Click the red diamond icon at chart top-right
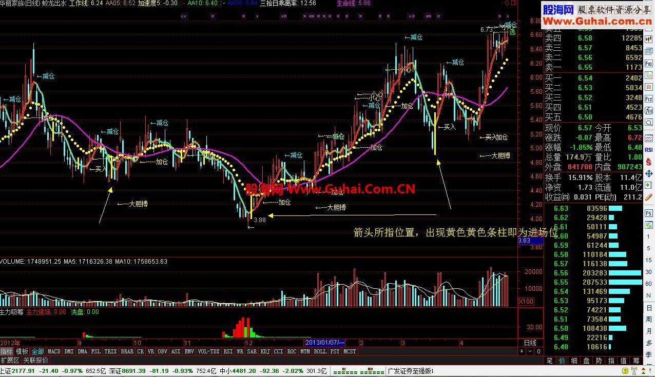 (x=507, y=3)
